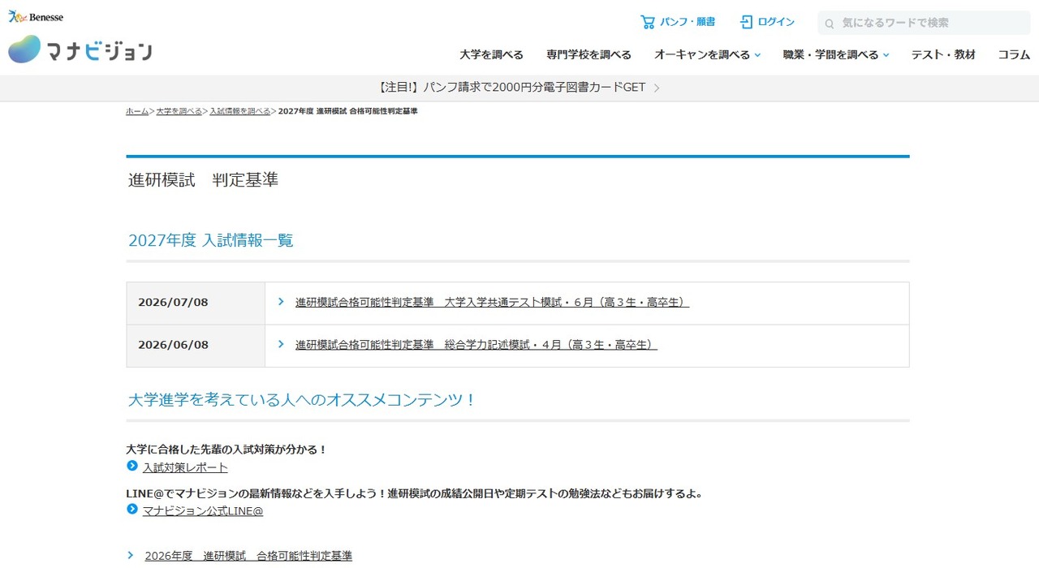Screen dimensions: 1039x568
Task: Open 大学を調べる menu
Action: pyautogui.click(x=491, y=54)
